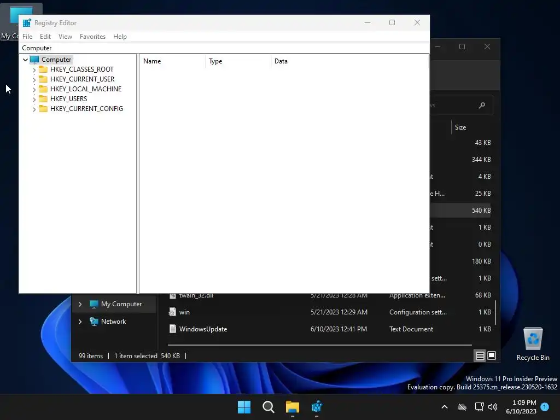Select My Computer in Explorer sidebar

121,304
